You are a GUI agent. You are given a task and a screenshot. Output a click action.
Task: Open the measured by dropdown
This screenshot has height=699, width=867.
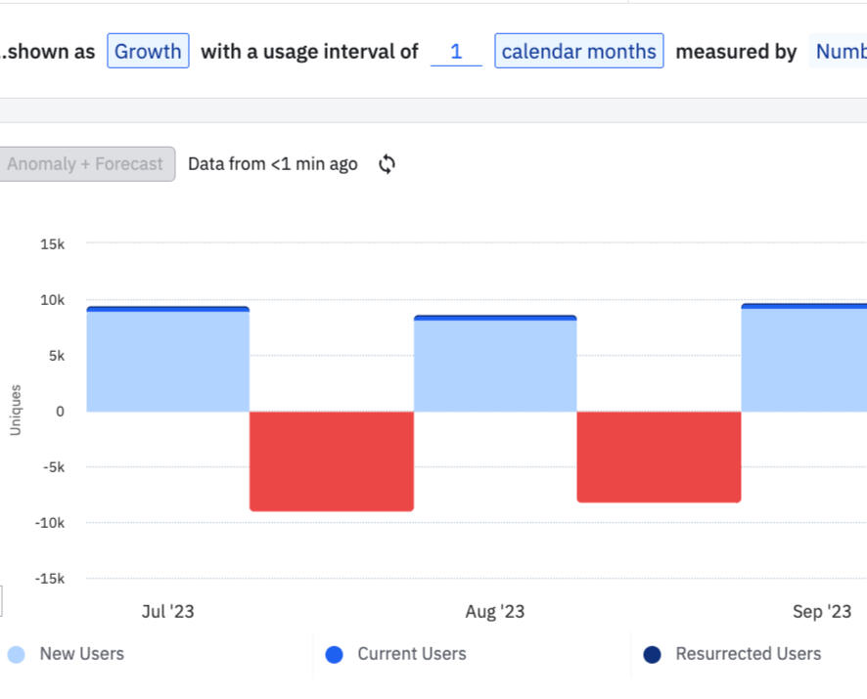(840, 52)
